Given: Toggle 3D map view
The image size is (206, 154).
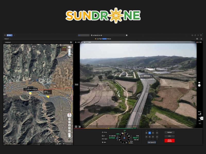Looking at the screenshot, I should (x=69, y=119).
